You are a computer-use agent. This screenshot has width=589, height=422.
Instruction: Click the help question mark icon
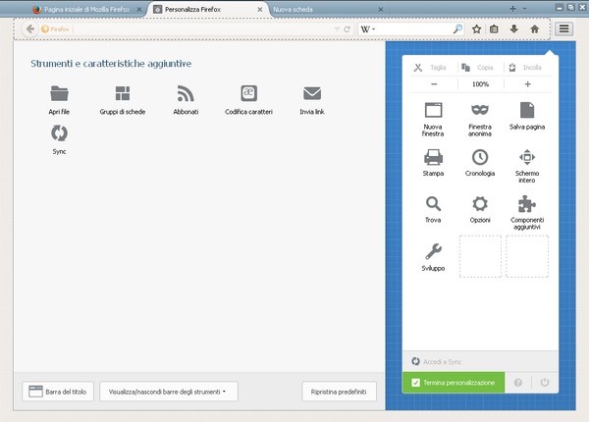[518, 383]
